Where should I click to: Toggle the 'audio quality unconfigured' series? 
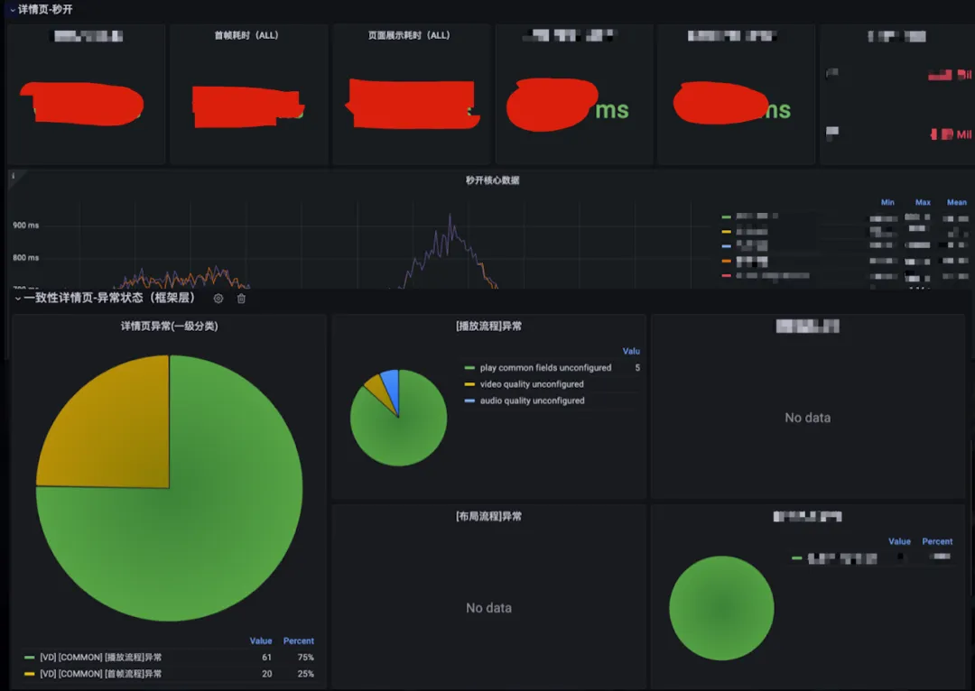(533, 401)
